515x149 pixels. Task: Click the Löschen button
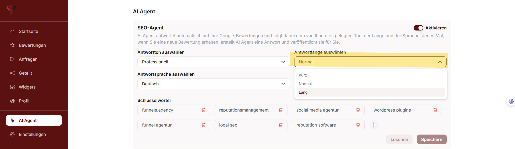[x=399, y=139]
